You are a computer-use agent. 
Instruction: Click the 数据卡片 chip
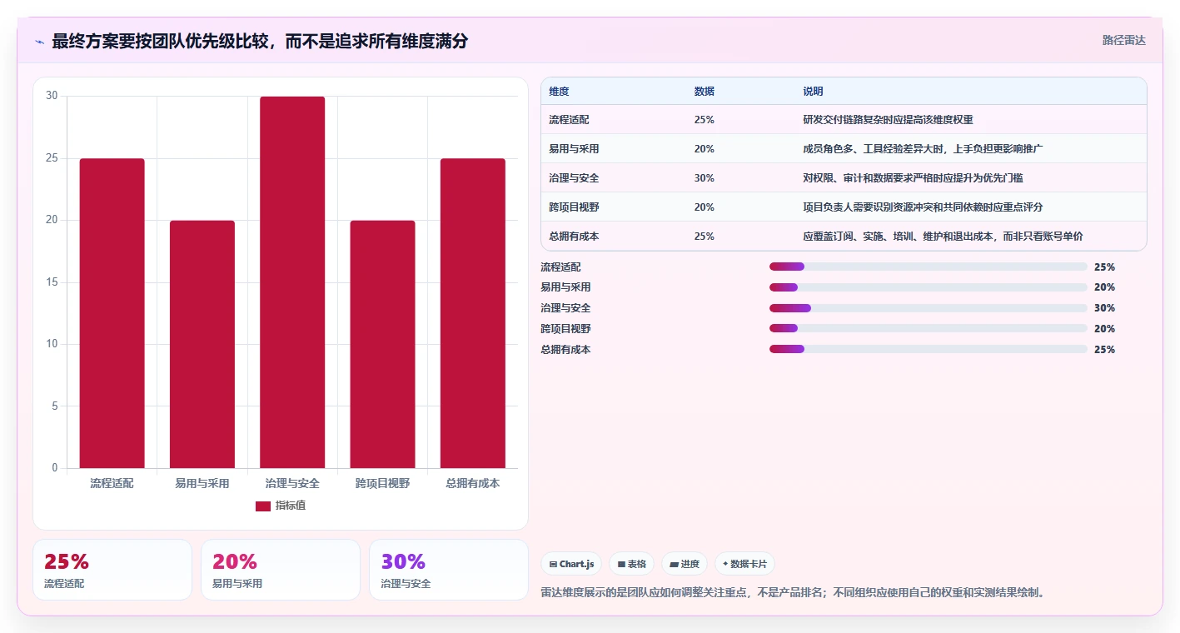(744, 564)
